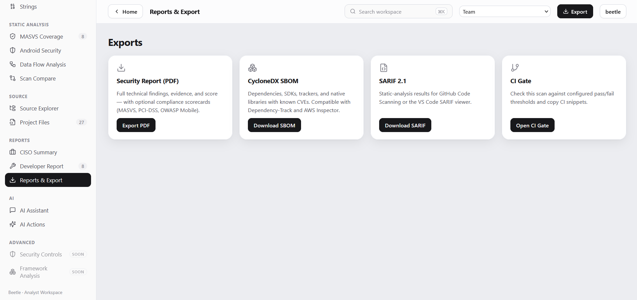
Task: Click SOON badge beside Framework Analysis
Action: point(78,272)
